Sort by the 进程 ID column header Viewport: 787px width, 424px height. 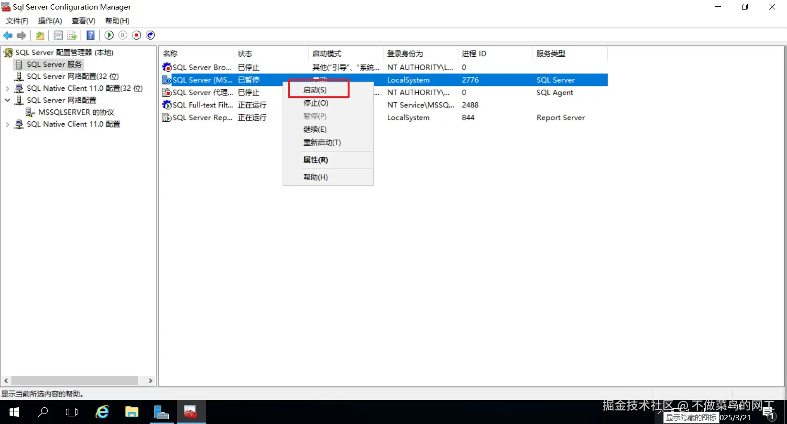[495, 53]
